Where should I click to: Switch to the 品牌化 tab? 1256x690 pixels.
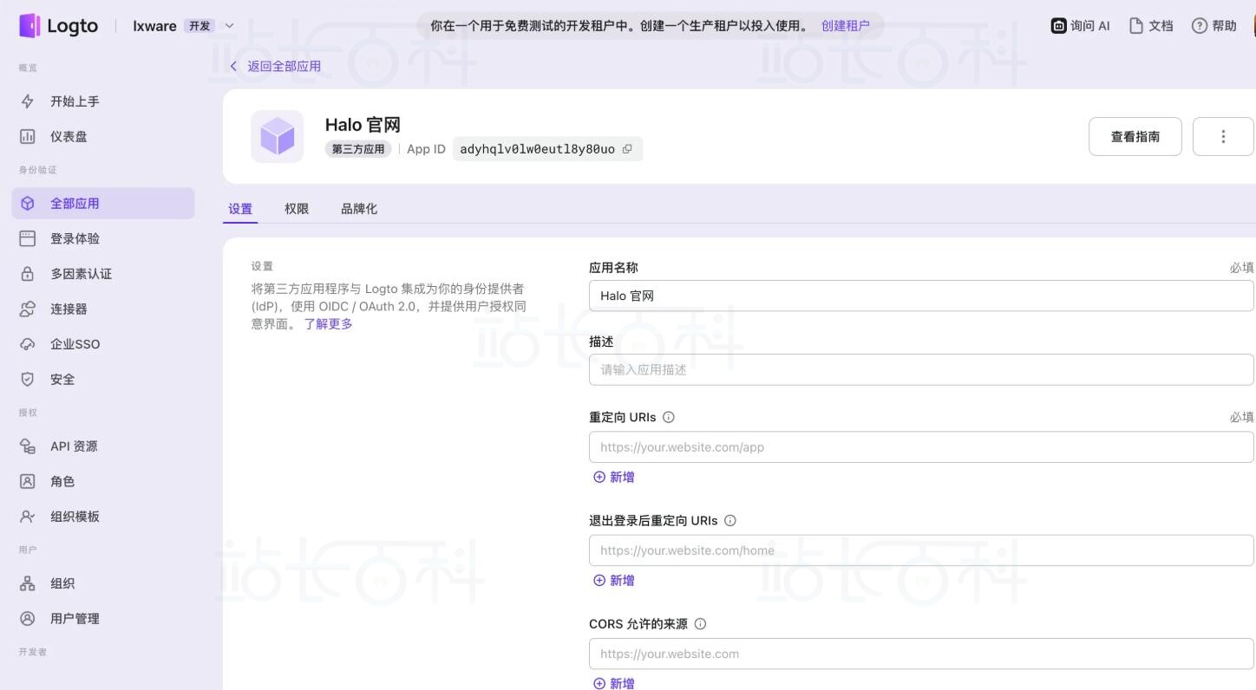[359, 209]
